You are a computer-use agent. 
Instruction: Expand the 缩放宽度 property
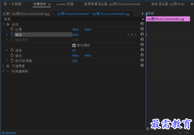pyautogui.click(x=7, y=40)
